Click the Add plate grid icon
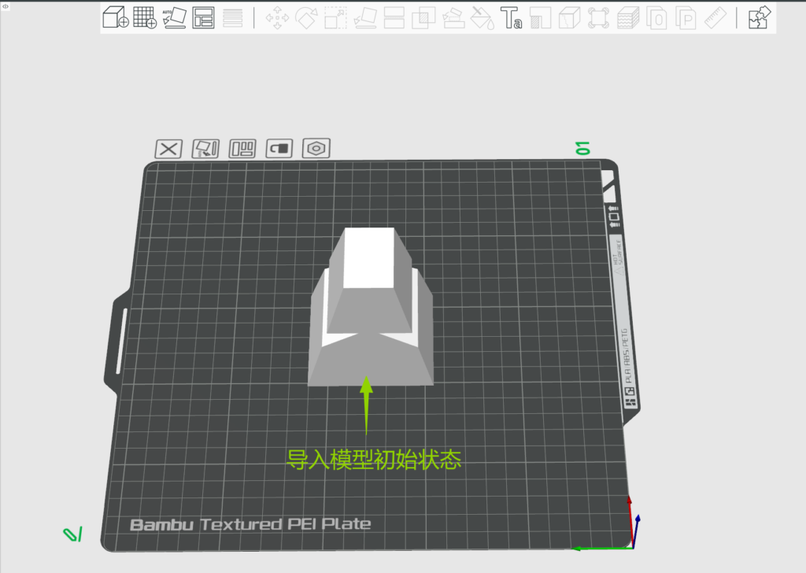806x573 pixels. point(144,17)
